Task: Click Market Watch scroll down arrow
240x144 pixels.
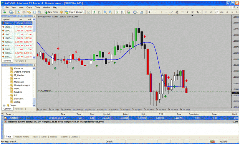Action: [x=34, y=57]
